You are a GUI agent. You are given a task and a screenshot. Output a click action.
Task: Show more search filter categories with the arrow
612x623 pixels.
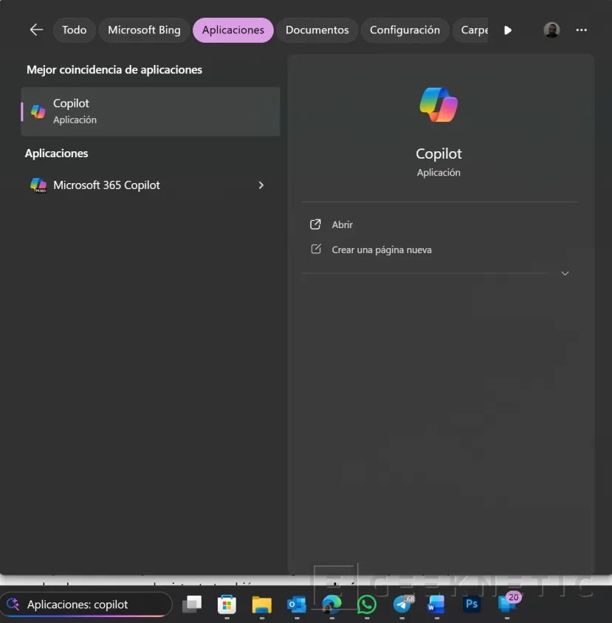507,30
